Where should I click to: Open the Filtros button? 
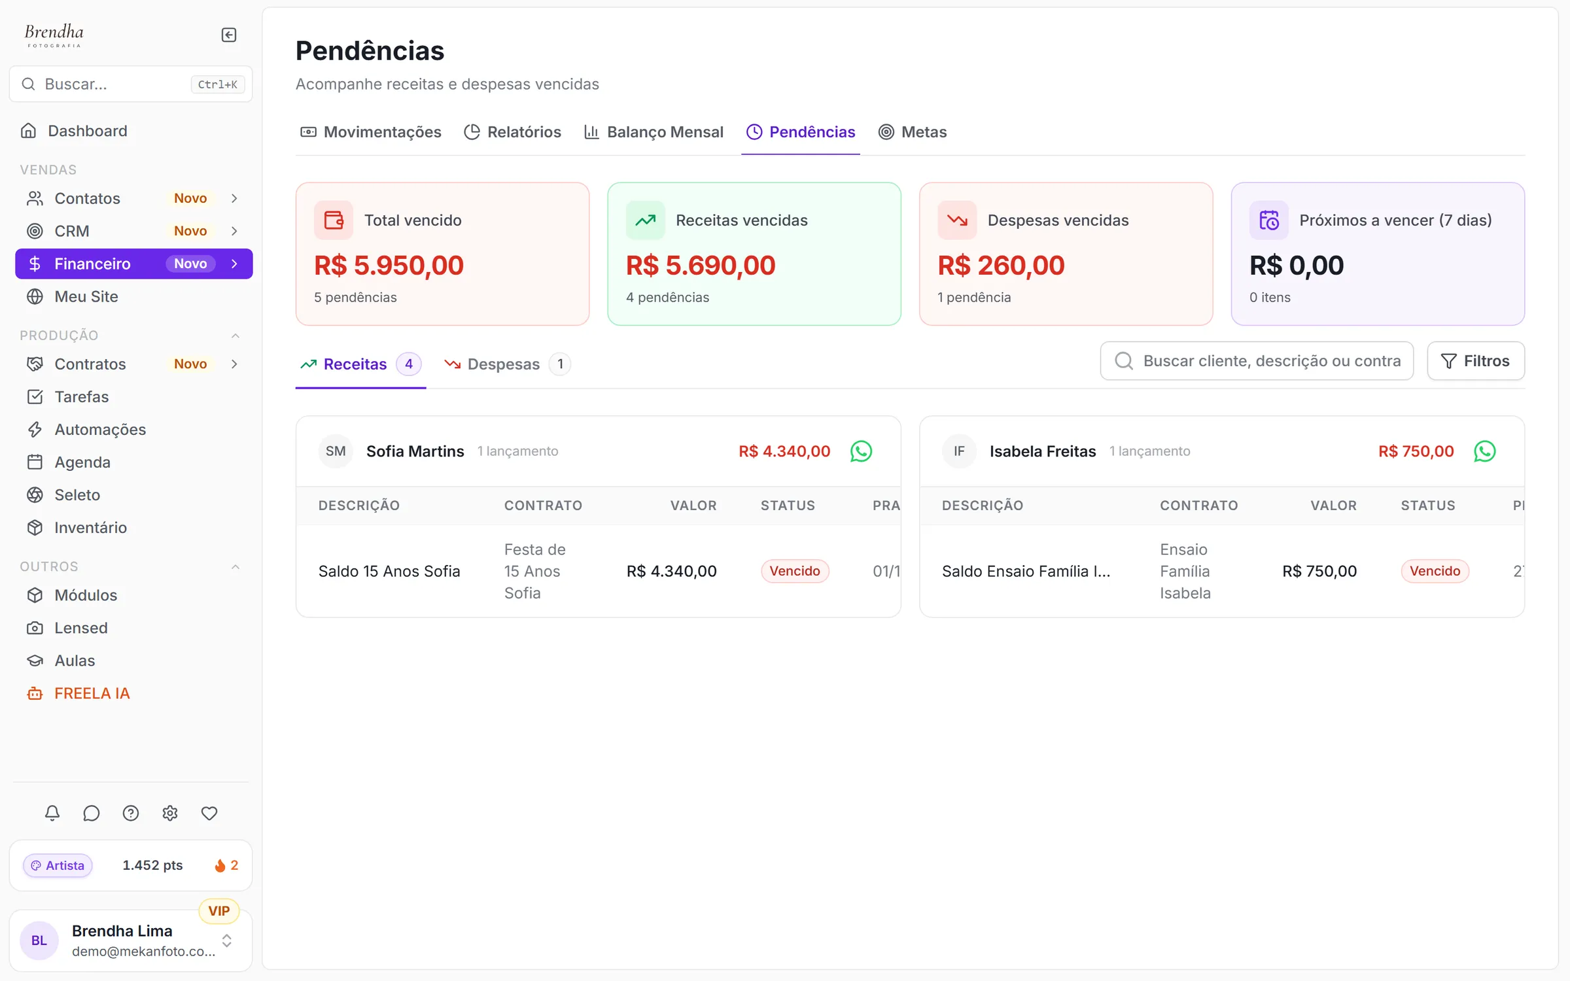point(1476,361)
